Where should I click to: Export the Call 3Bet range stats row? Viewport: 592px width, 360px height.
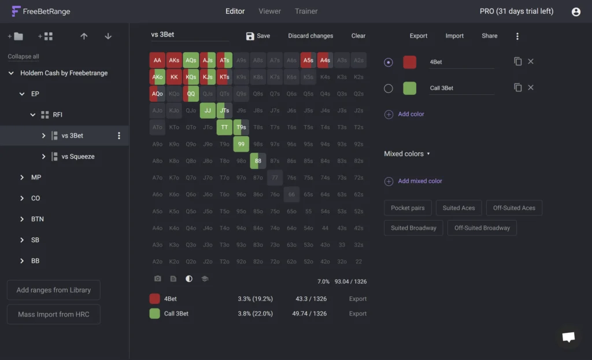357,314
